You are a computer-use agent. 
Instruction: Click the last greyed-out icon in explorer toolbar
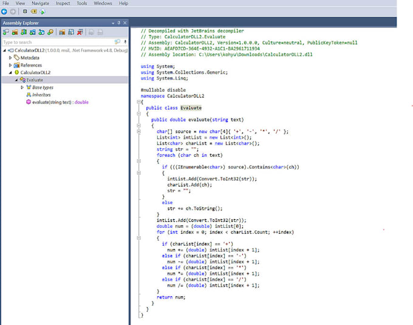click(x=100, y=32)
